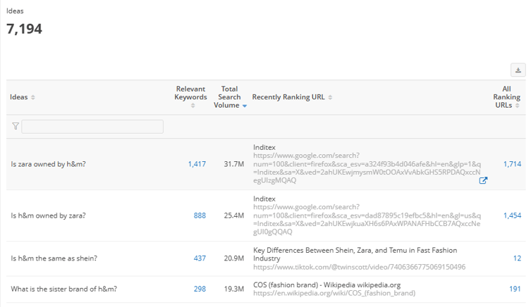This screenshot has width=531, height=307.
Task: Sort by Ideas column arrows
Action: pyautogui.click(x=33, y=97)
